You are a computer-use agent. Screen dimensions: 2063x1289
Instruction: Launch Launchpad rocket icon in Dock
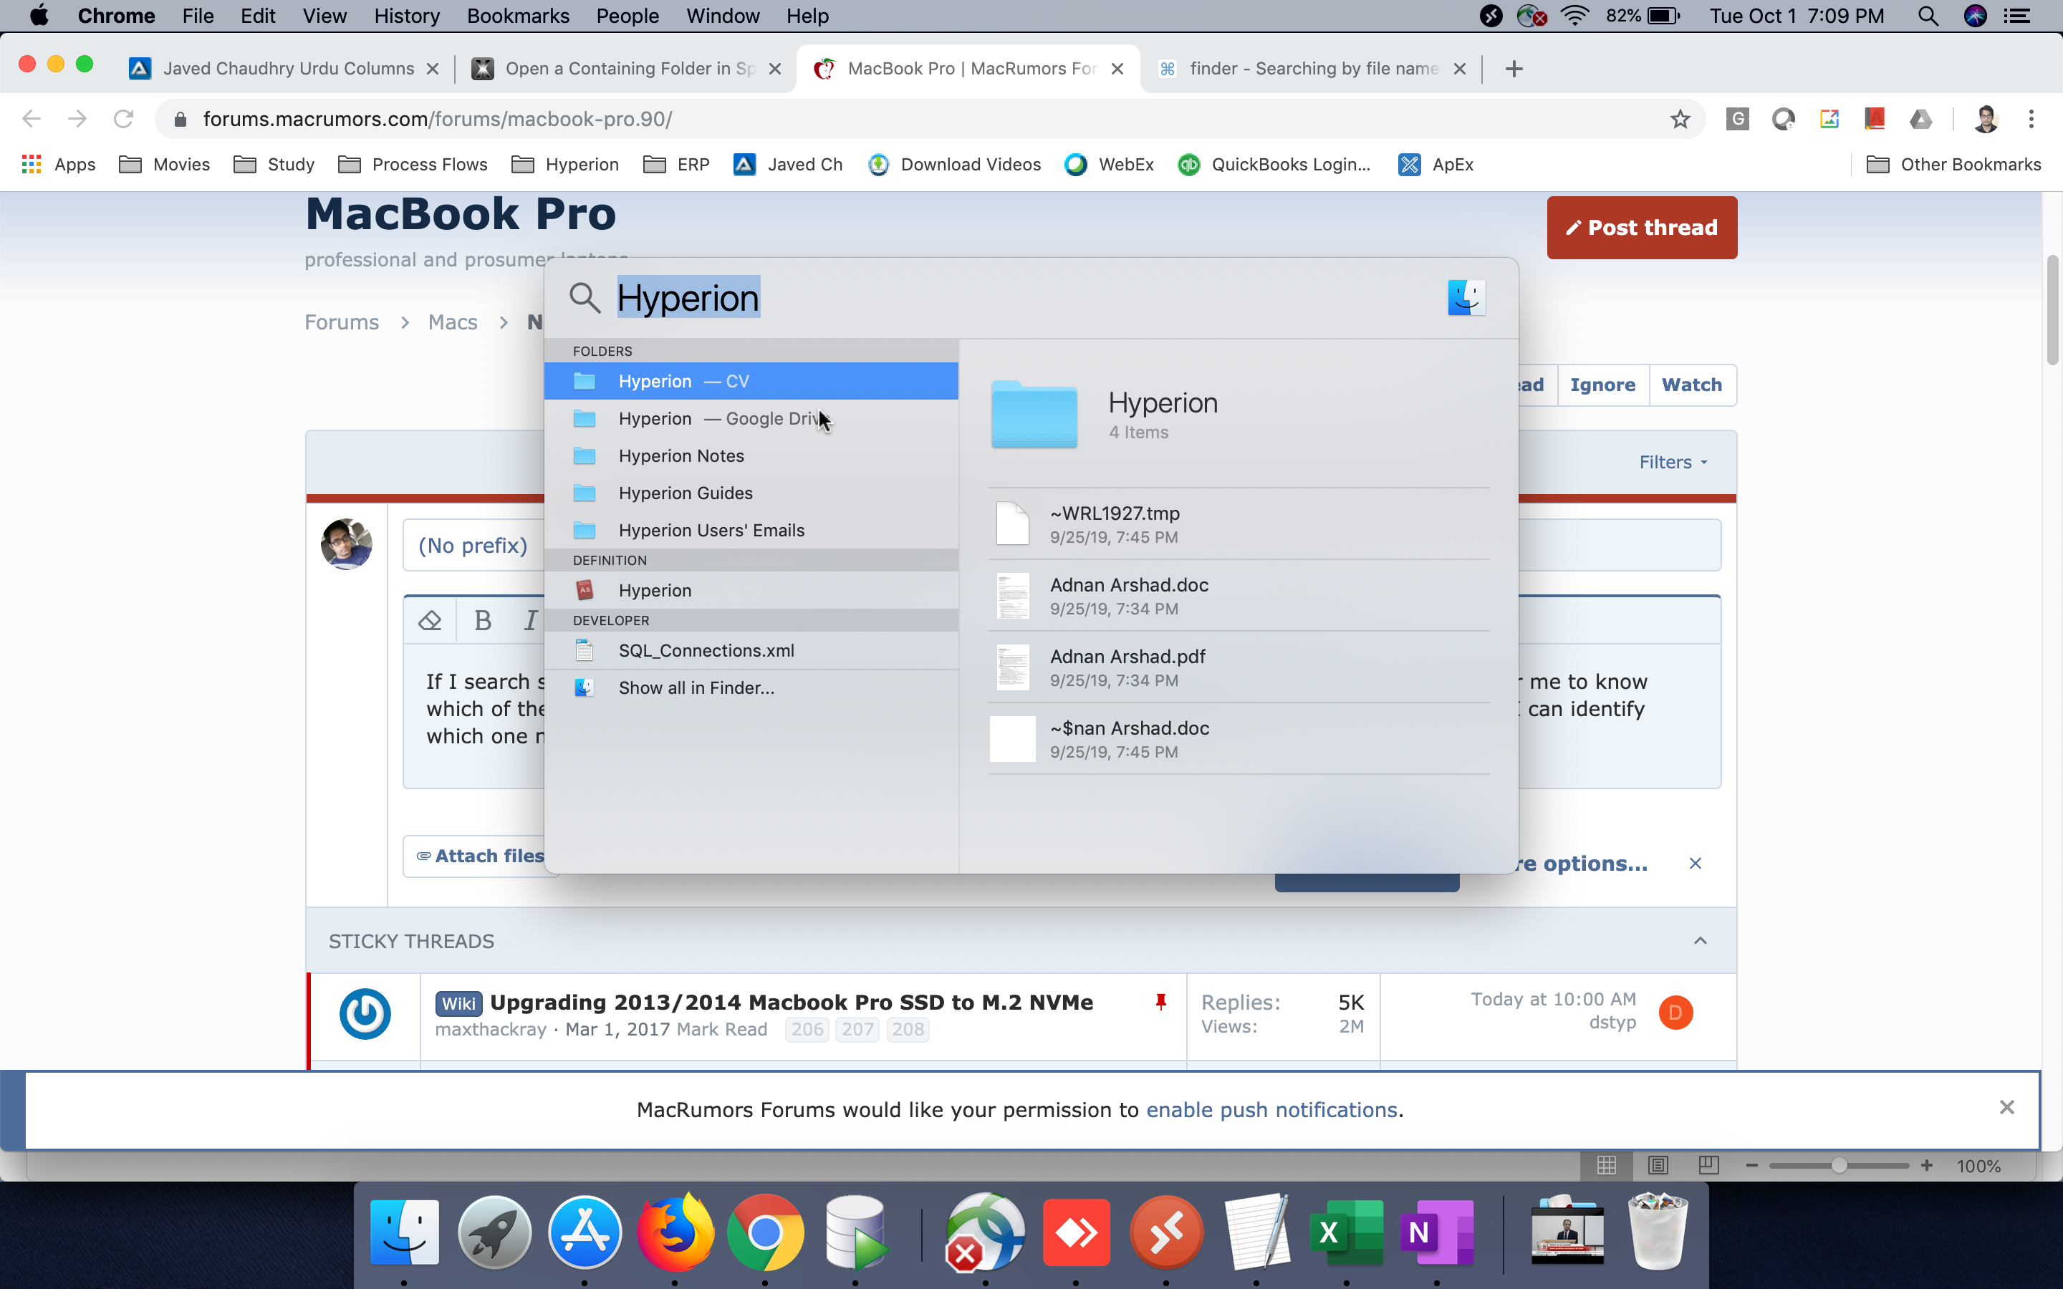[x=494, y=1231]
